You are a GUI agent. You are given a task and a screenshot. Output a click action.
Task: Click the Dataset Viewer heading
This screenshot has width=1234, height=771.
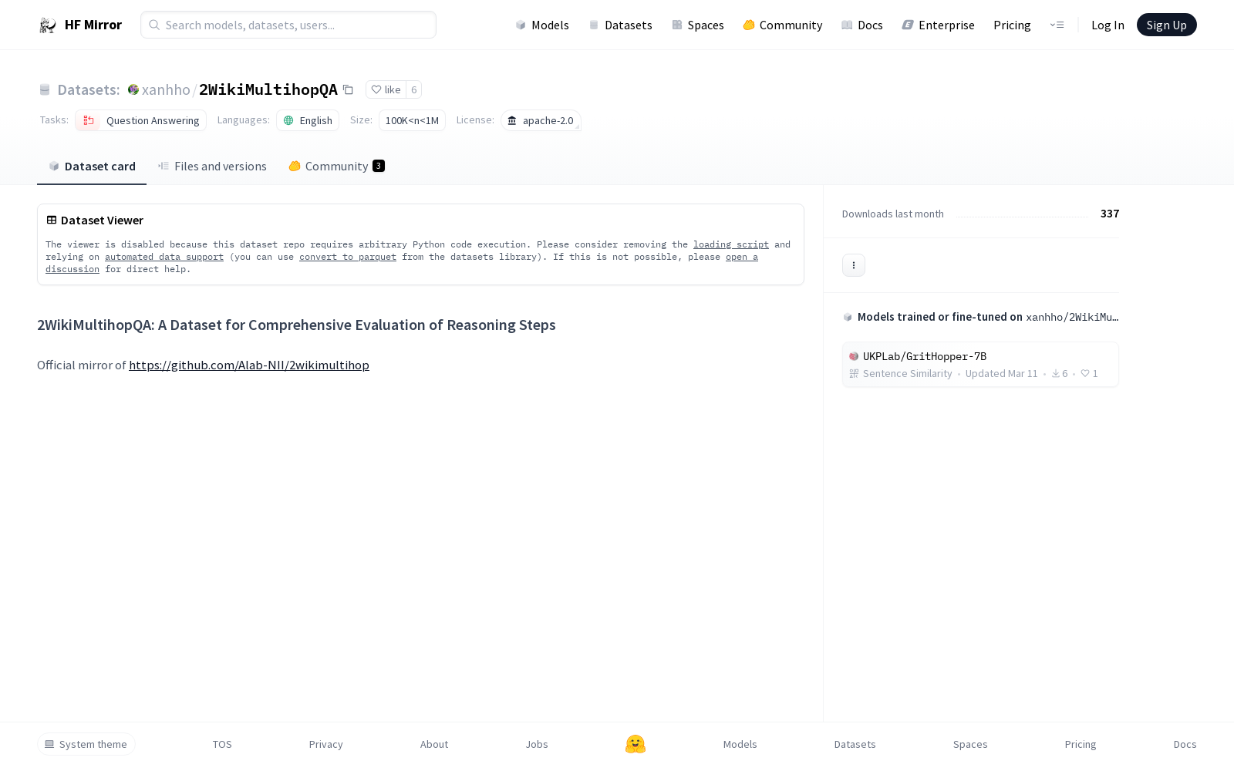(102, 220)
